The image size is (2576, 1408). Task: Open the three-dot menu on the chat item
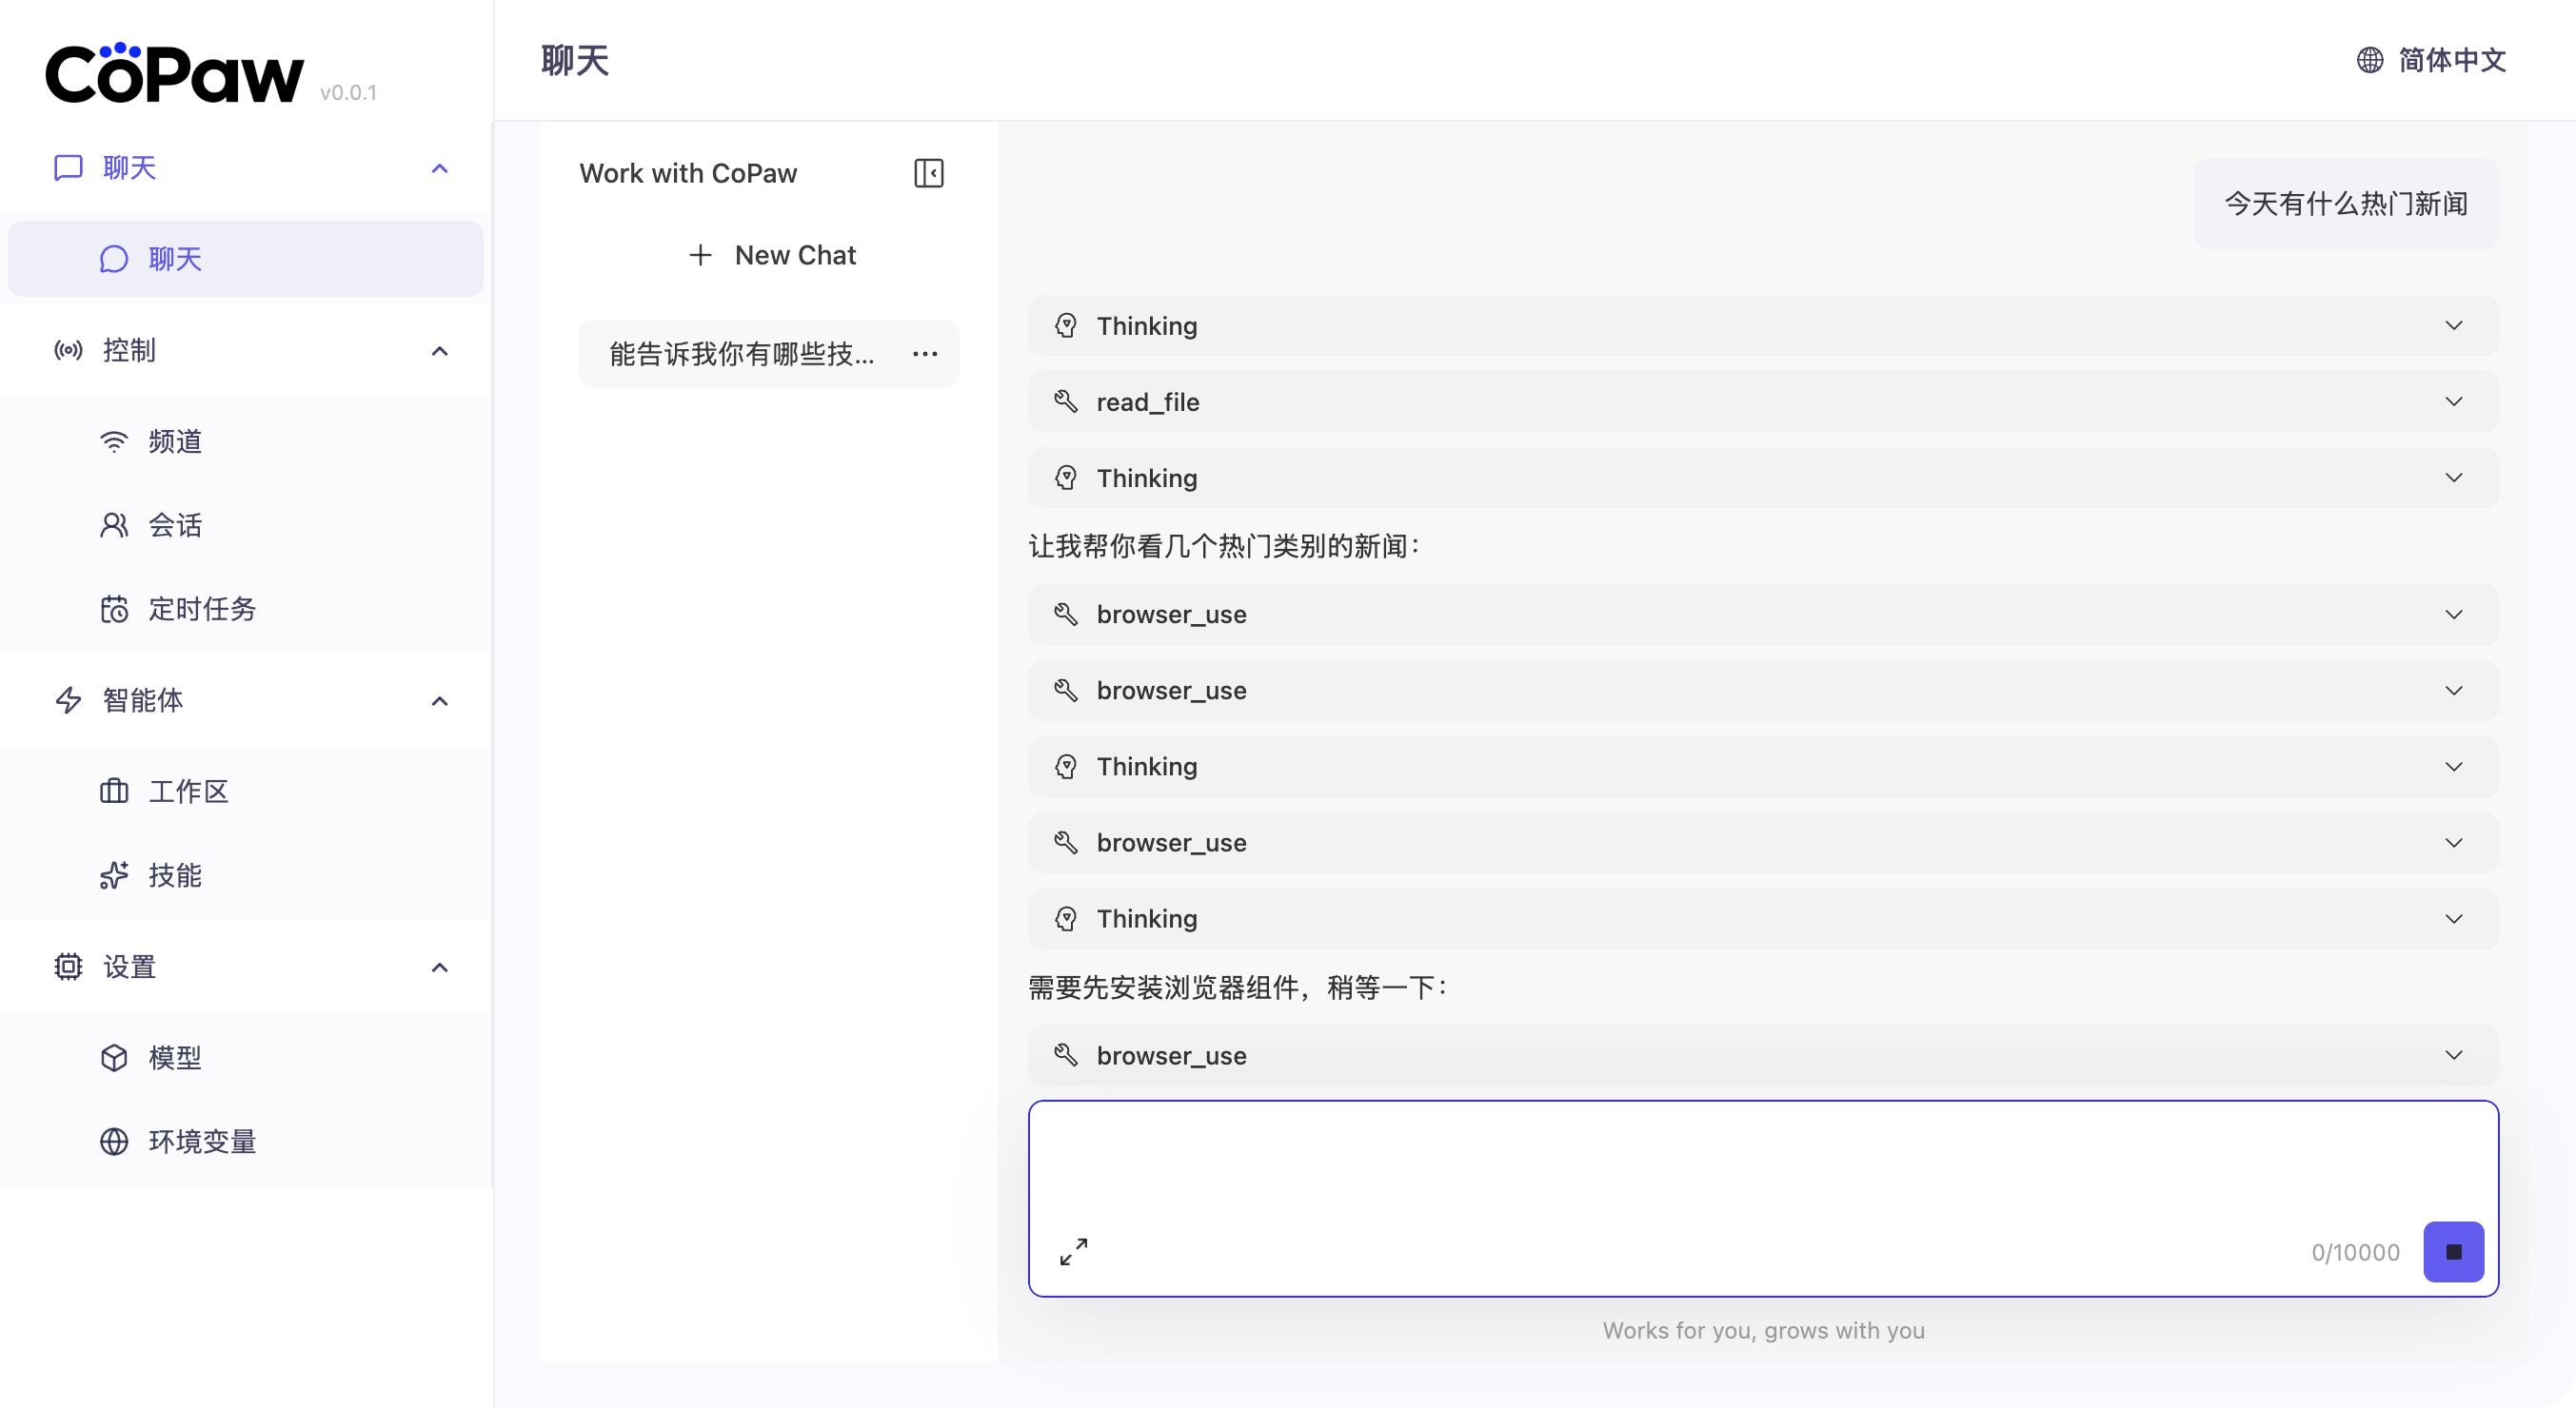click(925, 354)
